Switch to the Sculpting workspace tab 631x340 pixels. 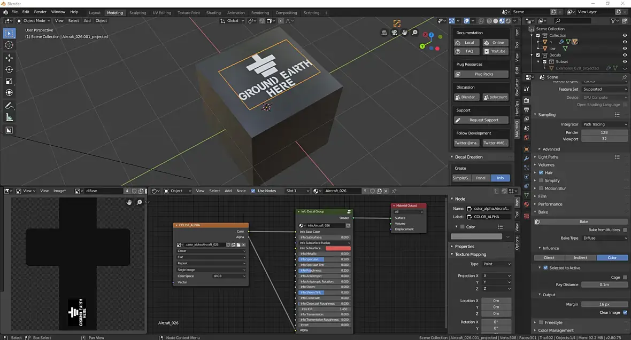click(x=137, y=13)
